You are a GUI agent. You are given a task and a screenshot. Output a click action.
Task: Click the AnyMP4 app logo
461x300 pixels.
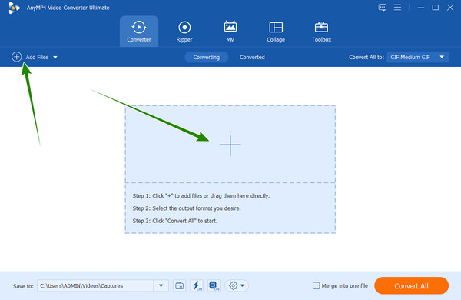point(14,8)
